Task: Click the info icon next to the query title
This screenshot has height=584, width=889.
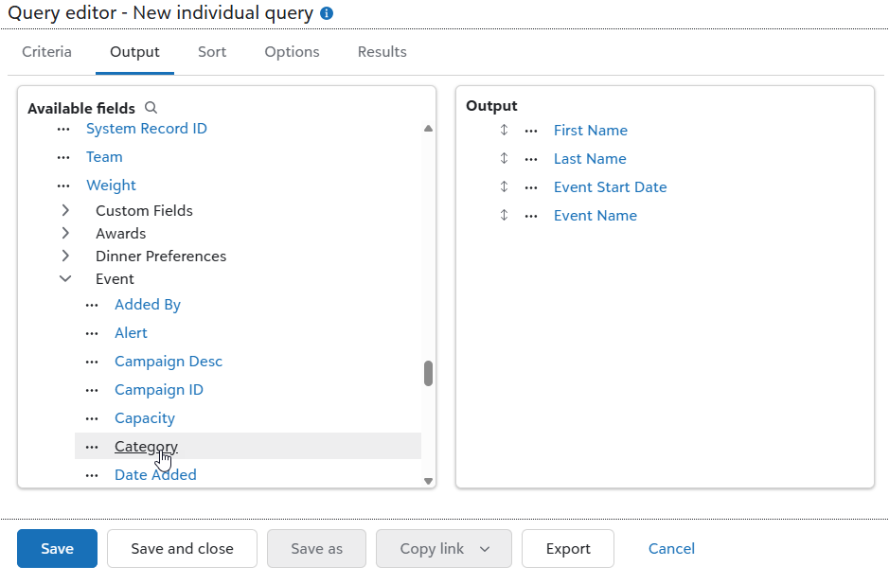Action: [x=325, y=13]
